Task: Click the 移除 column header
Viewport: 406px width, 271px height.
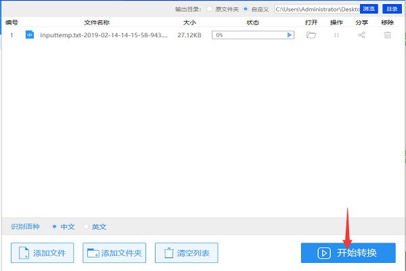Action: (x=387, y=22)
